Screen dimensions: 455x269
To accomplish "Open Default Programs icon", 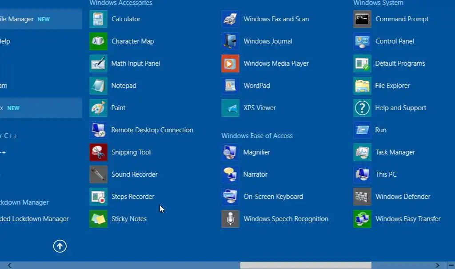I will point(363,63).
